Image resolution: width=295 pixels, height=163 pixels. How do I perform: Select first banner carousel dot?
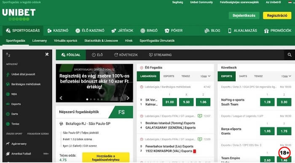(87, 99)
